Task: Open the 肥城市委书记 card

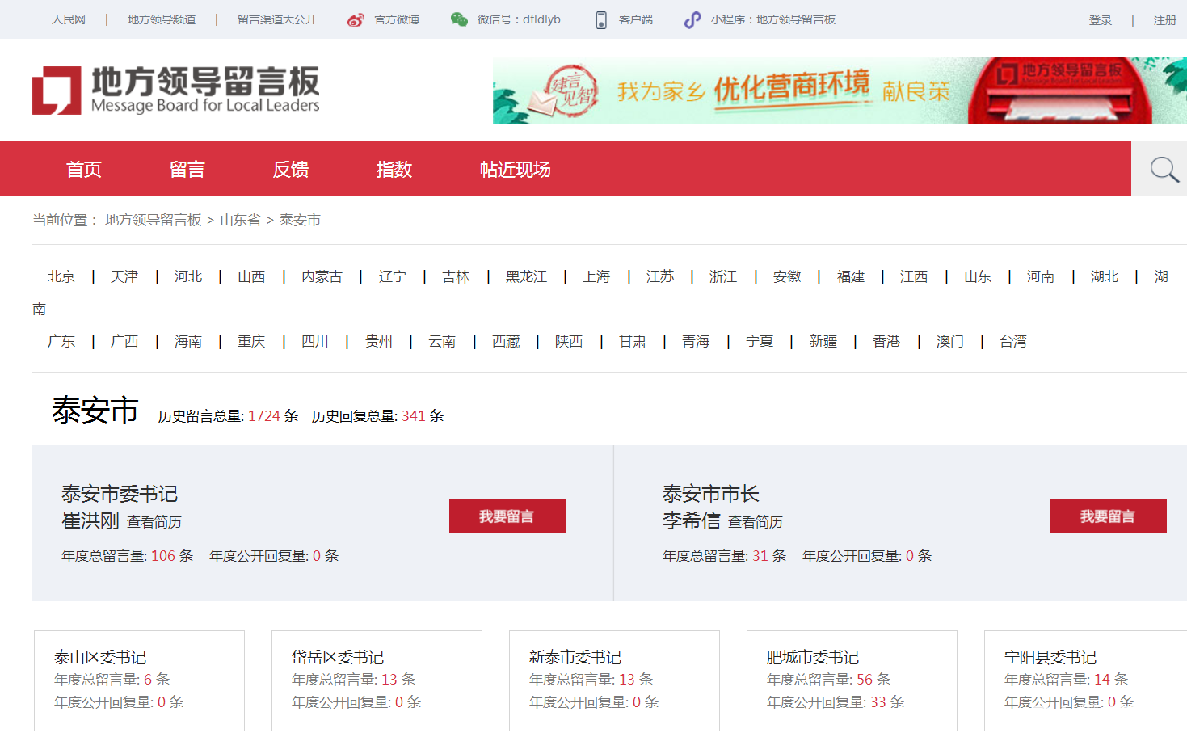Action: (x=852, y=680)
